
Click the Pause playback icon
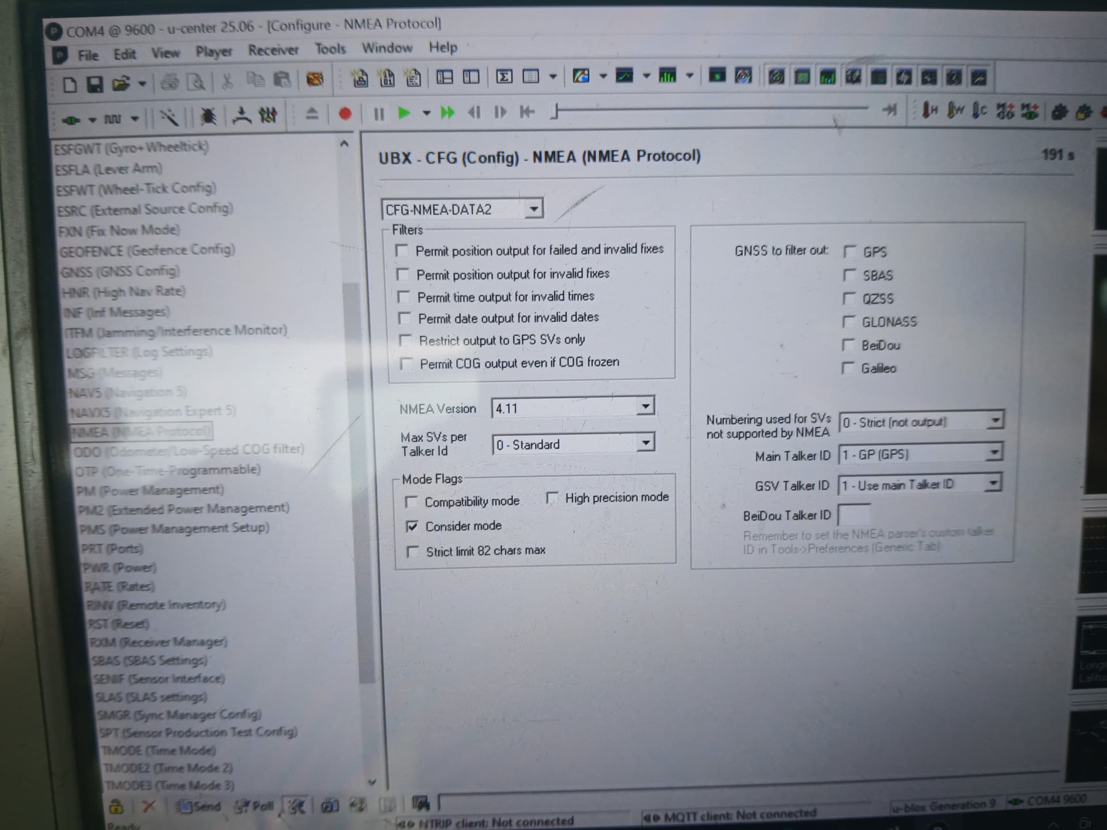tap(379, 114)
